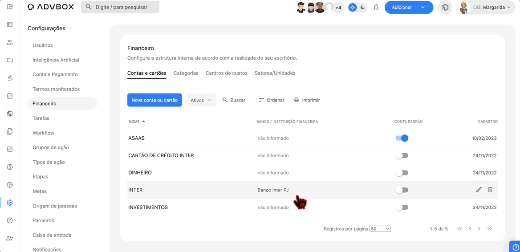The image size is (520, 252).
Task: Click the help question mark sidebar icon
Action: point(10,220)
